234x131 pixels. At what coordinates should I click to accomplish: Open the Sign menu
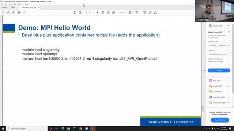point(15,4)
